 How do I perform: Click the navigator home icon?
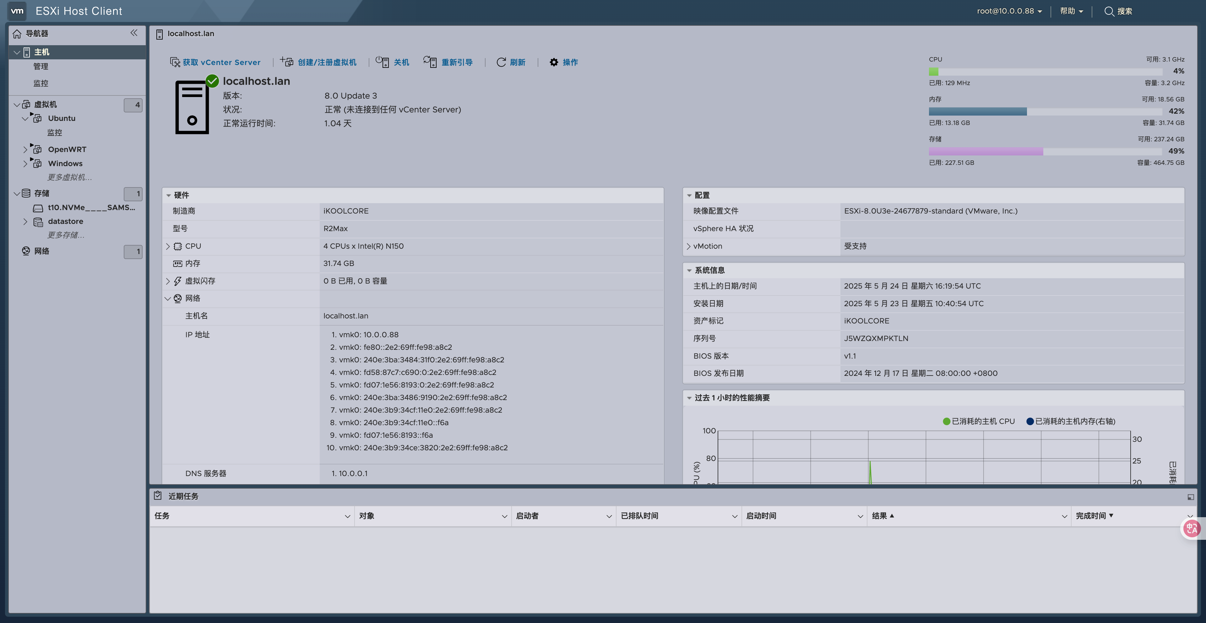pos(17,34)
